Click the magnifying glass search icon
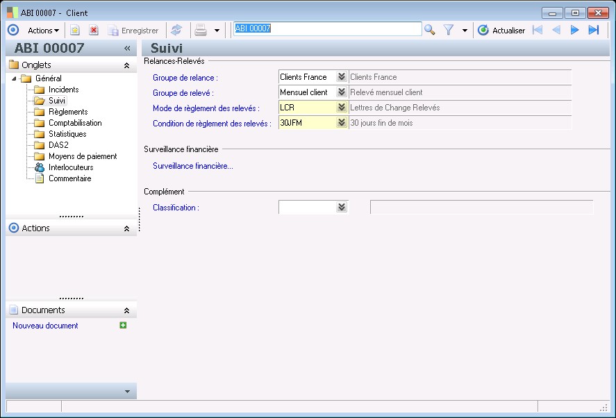616x418 pixels. click(x=430, y=30)
